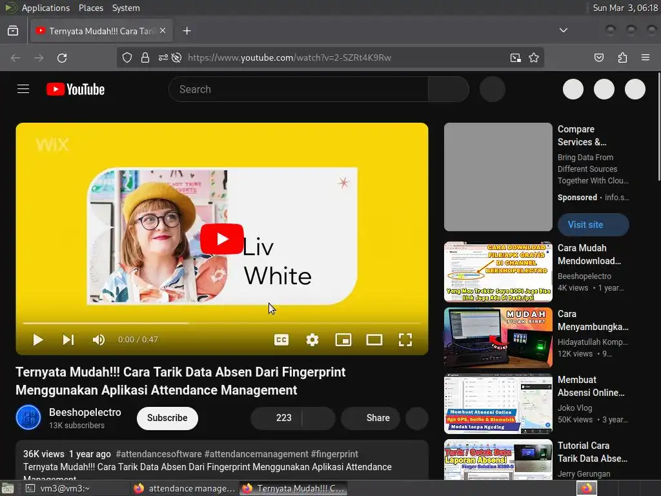Open the System menu
The width and height of the screenshot is (661, 496).
(x=126, y=8)
